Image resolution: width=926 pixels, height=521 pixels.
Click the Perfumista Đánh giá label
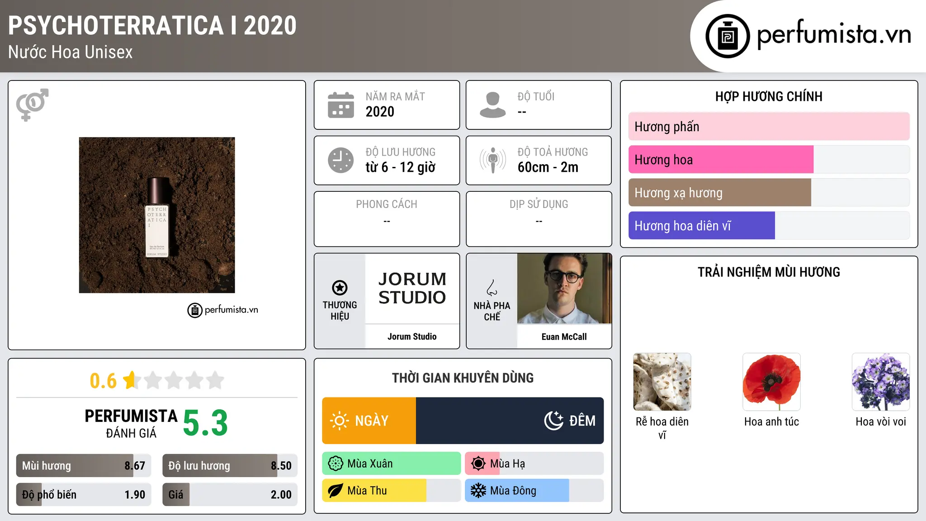[x=131, y=423]
